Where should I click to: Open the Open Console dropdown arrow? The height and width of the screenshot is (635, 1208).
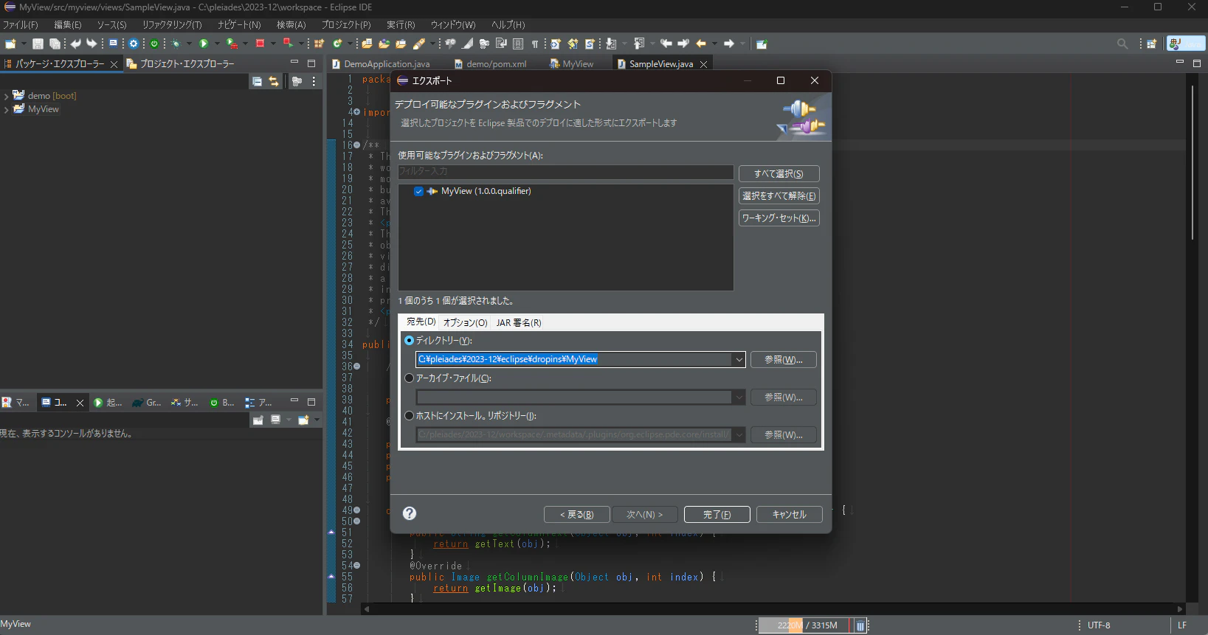tap(316, 420)
